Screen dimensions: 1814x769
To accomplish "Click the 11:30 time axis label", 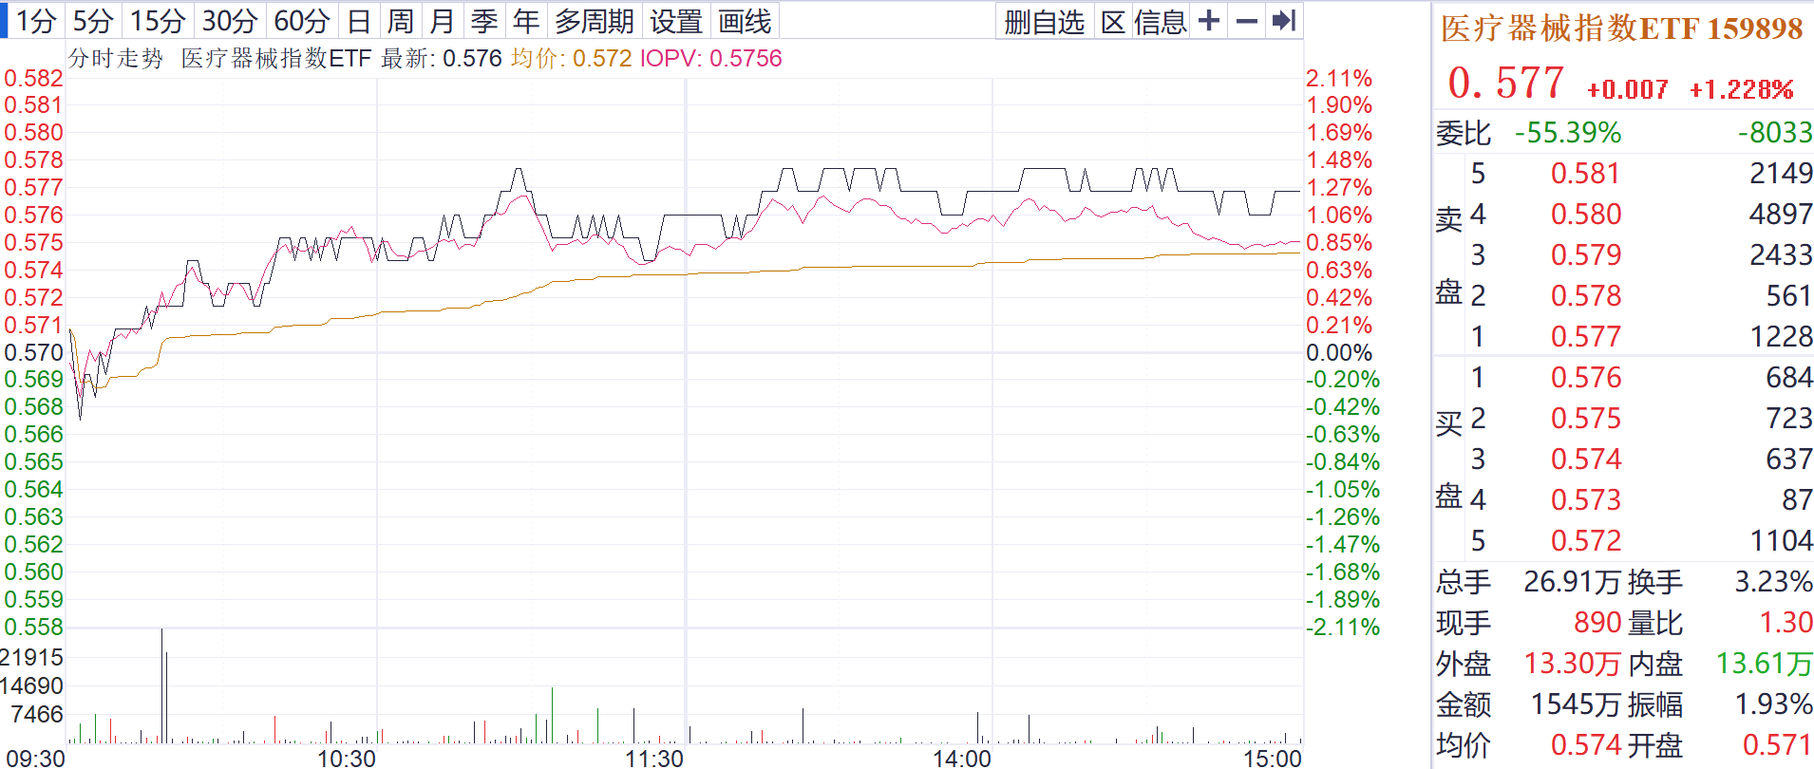I will [654, 758].
